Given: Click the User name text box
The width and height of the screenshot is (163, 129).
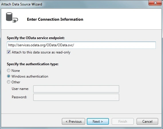Looking at the screenshot, I should click(76, 89).
